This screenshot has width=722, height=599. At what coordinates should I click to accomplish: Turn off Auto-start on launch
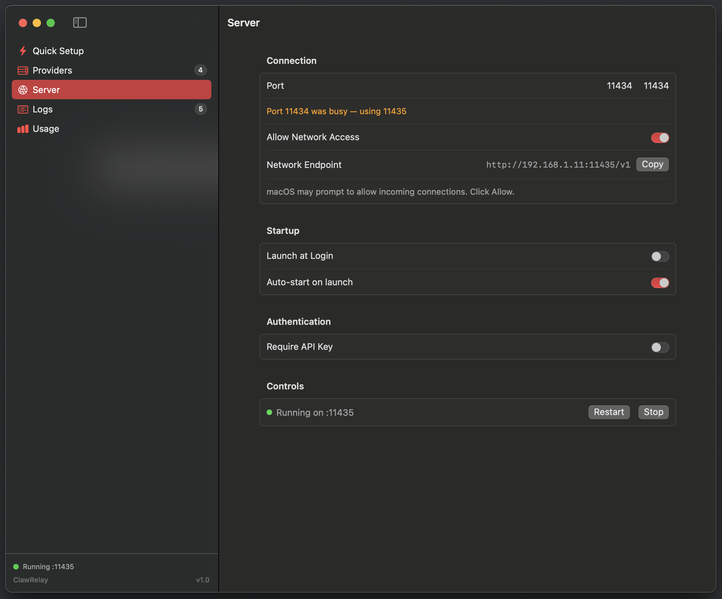point(660,282)
